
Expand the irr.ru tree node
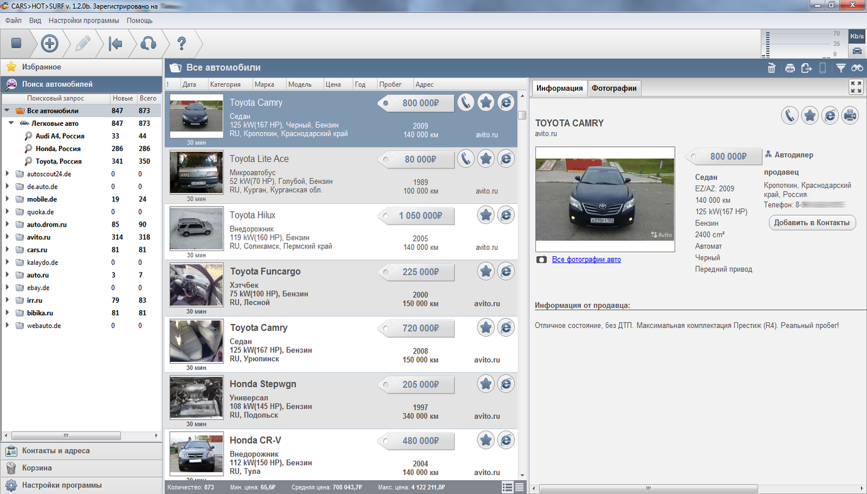pos(7,300)
